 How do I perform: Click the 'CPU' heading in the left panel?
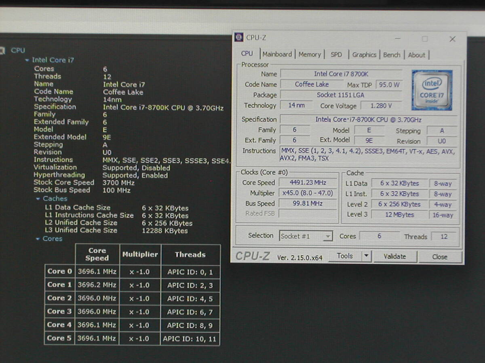(x=18, y=50)
